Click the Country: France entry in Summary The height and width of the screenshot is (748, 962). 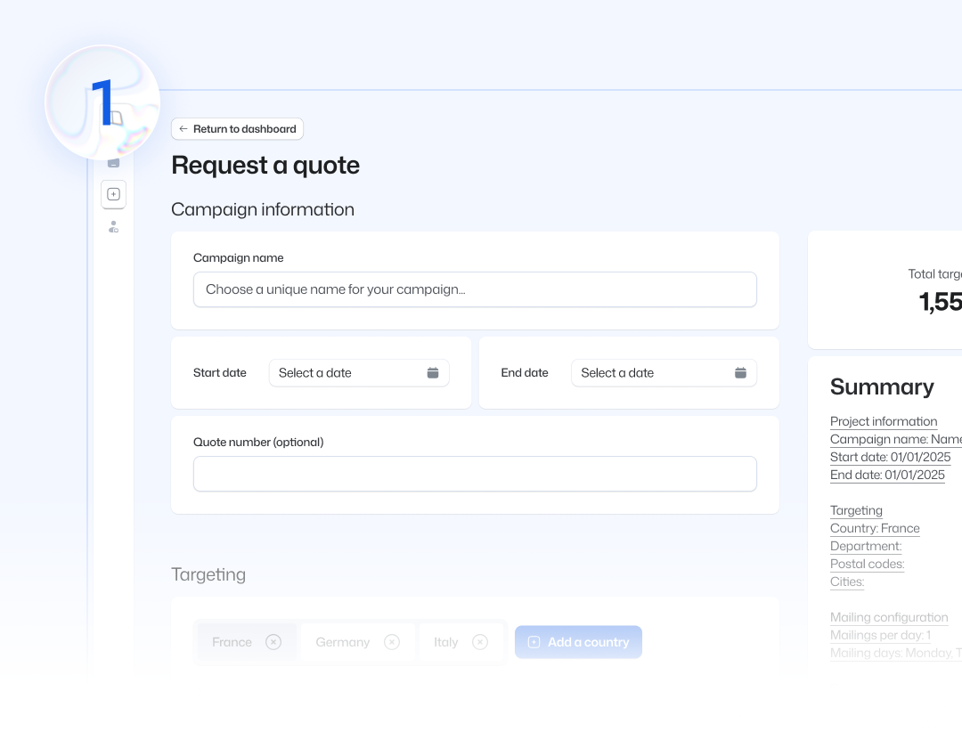(x=875, y=528)
